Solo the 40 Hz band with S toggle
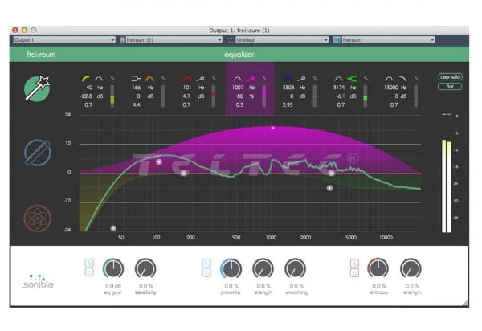 tap(112, 78)
